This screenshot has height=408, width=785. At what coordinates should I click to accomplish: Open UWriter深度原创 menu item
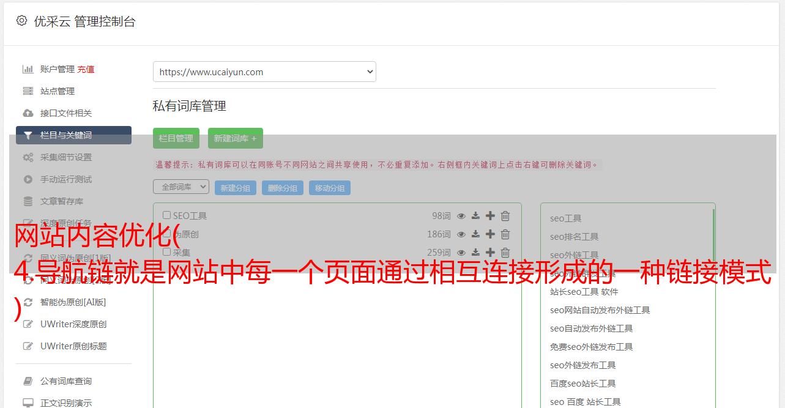click(x=73, y=324)
